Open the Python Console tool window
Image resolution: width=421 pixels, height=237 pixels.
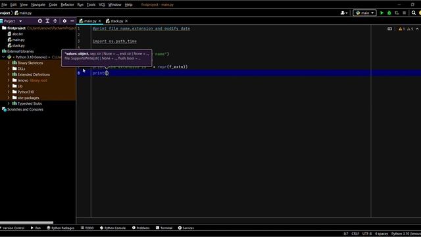click(x=112, y=228)
